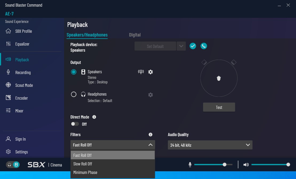
Task: Expand the Set Default arrow dropdown
Action: coord(181,46)
